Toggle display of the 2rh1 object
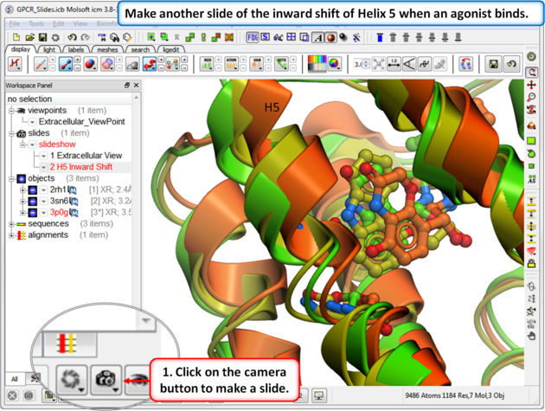The width and height of the screenshot is (545, 411). click(31, 189)
